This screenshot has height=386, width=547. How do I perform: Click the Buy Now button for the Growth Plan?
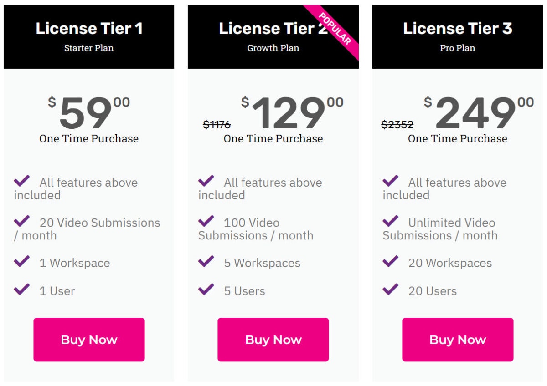pos(273,339)
